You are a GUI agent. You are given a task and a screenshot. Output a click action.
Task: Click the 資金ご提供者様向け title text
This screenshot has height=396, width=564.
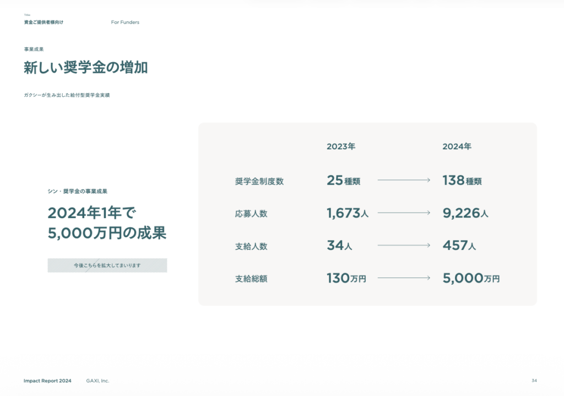pos(44,22)
